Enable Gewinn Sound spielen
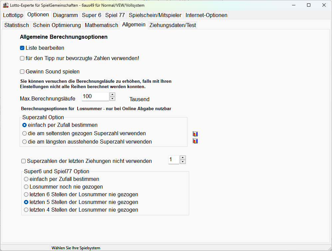The height and width of the screenshot is (251, 332). [22, 72]
